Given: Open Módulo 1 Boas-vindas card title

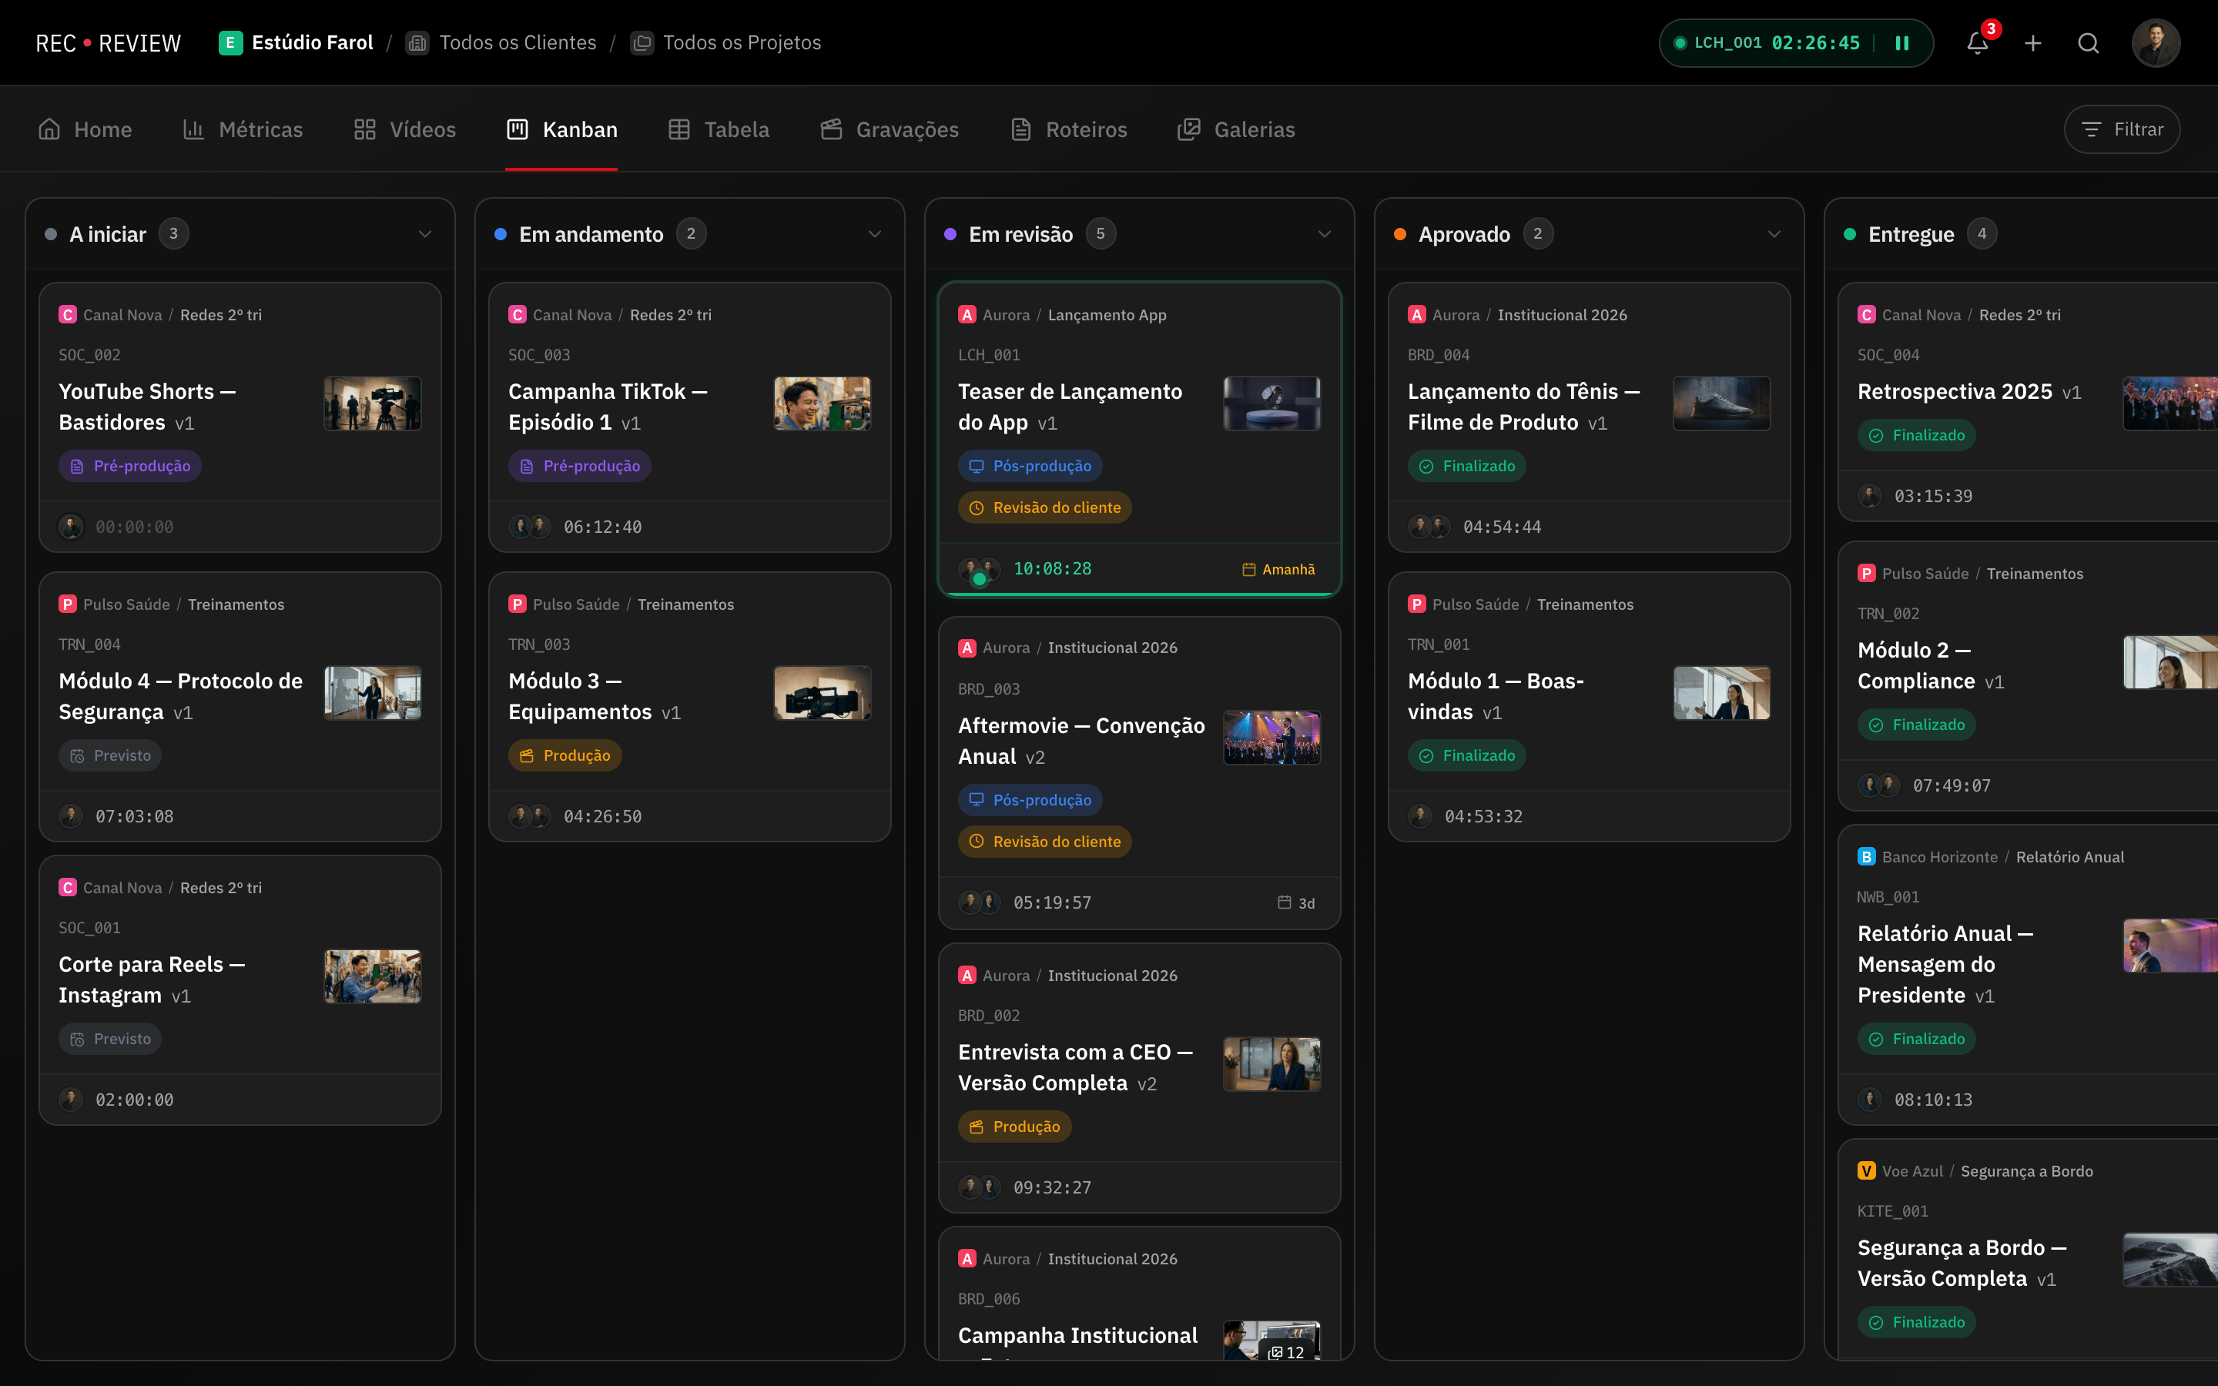Looking at the screenshot, I should (1496, 696).
